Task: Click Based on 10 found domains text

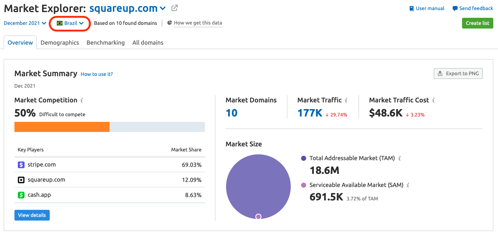Action: pyautogui.click(x=125, y=23)
